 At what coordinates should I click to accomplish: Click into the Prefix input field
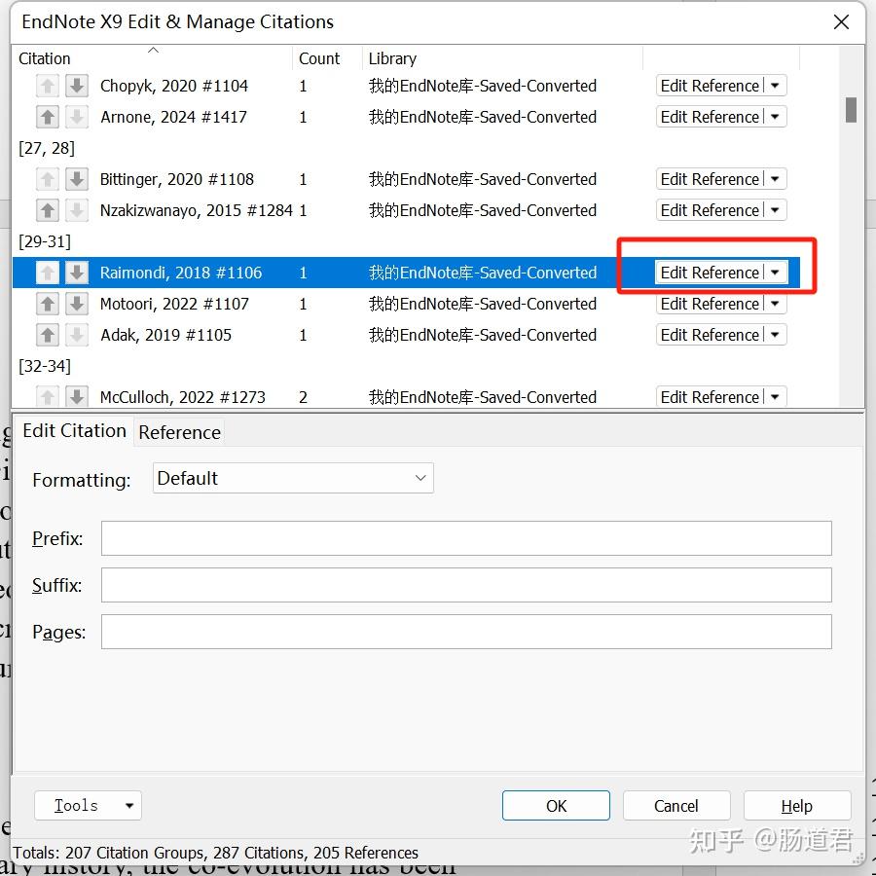466,538
